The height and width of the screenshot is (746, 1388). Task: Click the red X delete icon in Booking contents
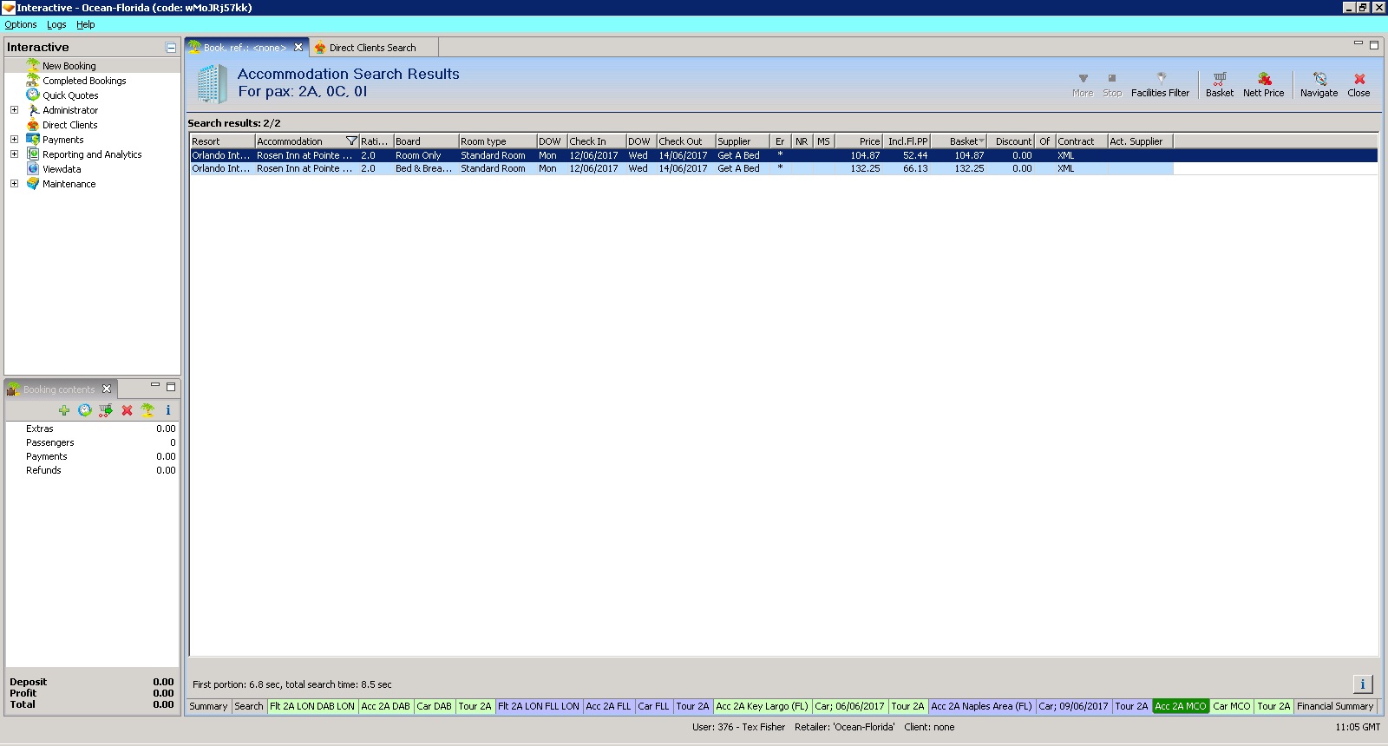(127, 410)
